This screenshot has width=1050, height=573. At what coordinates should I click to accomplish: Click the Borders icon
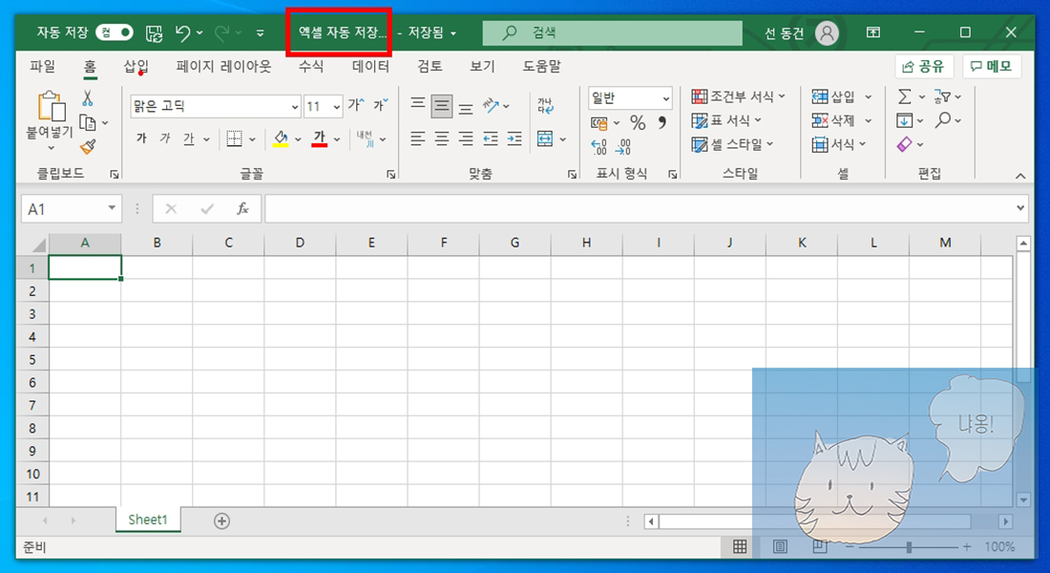[x=234, y=138]
